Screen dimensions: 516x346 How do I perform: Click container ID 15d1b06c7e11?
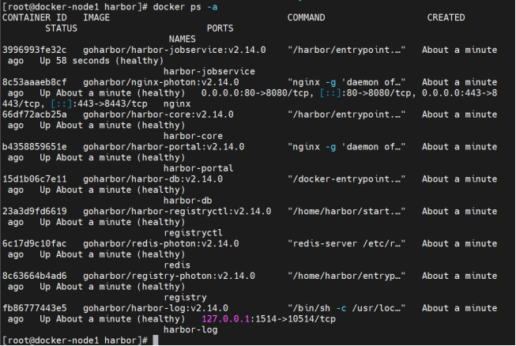pos(35,179)
